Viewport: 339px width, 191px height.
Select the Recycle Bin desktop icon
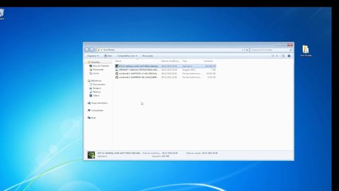[2, 14]
